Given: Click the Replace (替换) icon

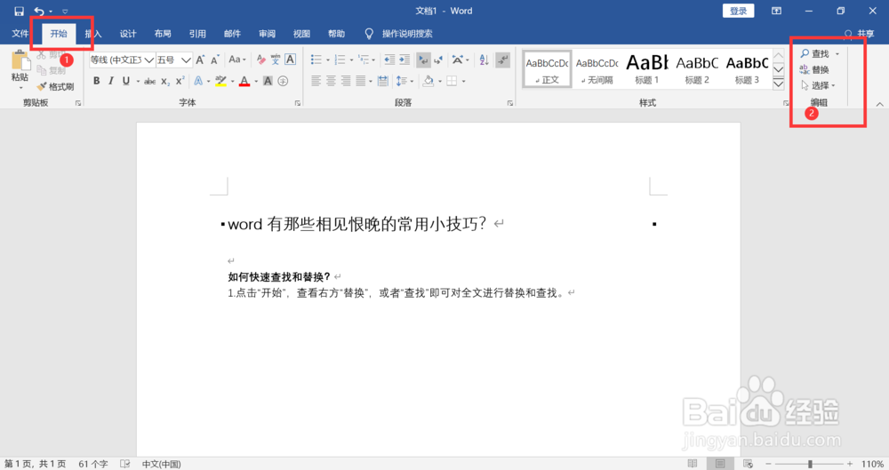Looking at the screenshot, I should (x=805, y=69).
